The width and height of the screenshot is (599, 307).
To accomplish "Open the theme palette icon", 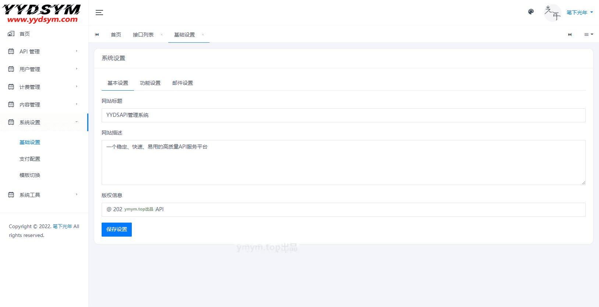I will tap(531, 12).
